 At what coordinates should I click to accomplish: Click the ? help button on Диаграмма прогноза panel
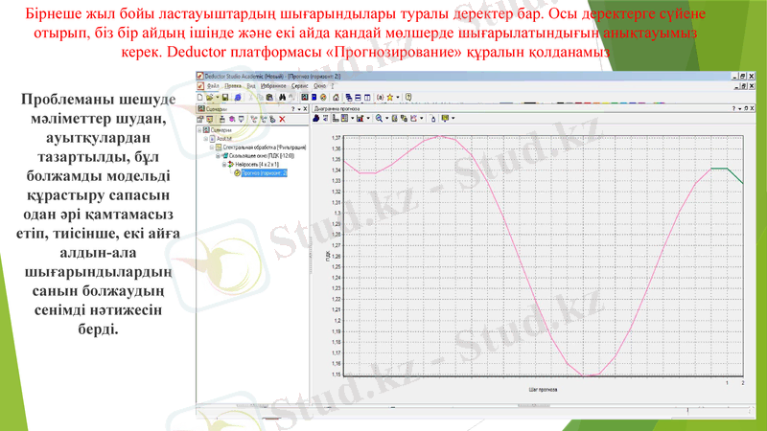pyautogui.click(x=733, y=108)
